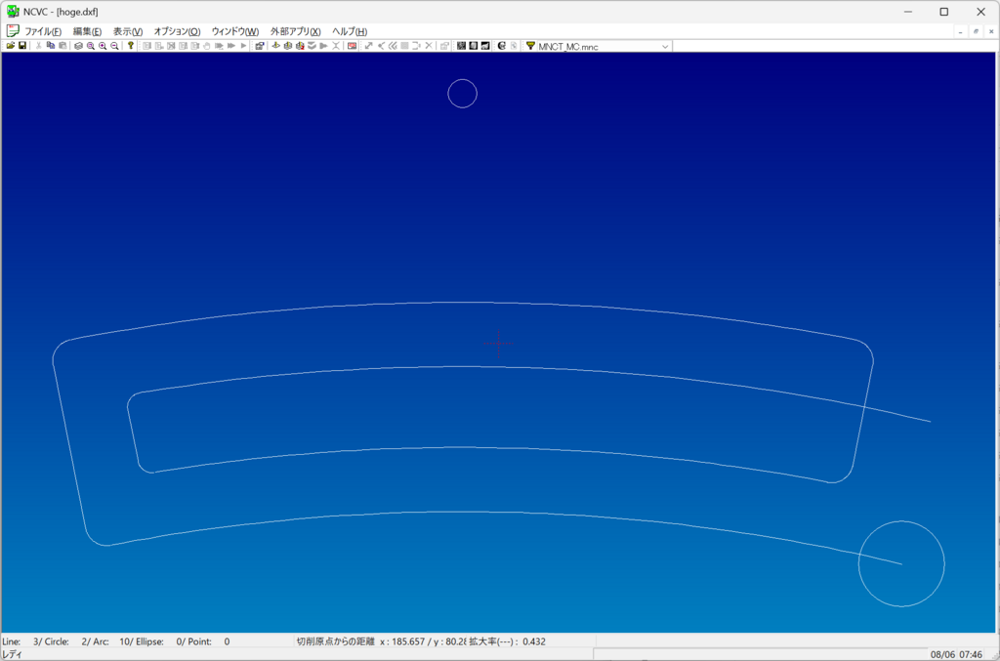Expand the MNCT_MC.mnc dropdown arrow
Viewport: 1000px width, 661px height.
coord(665,47)
